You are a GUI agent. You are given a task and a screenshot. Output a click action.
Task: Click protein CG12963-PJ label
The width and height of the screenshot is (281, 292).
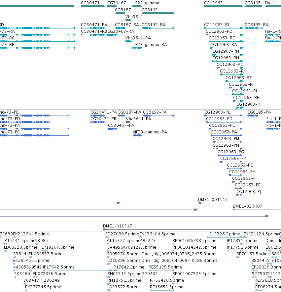[249, 192]
